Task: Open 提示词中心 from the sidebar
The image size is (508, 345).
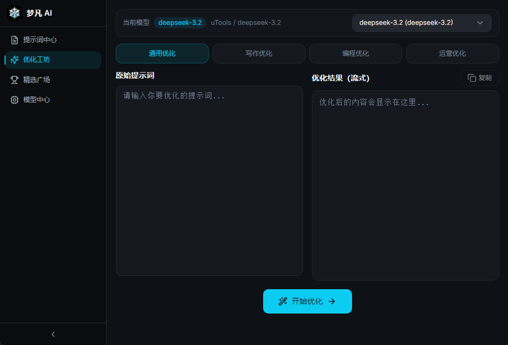Action: click(40, 40)
